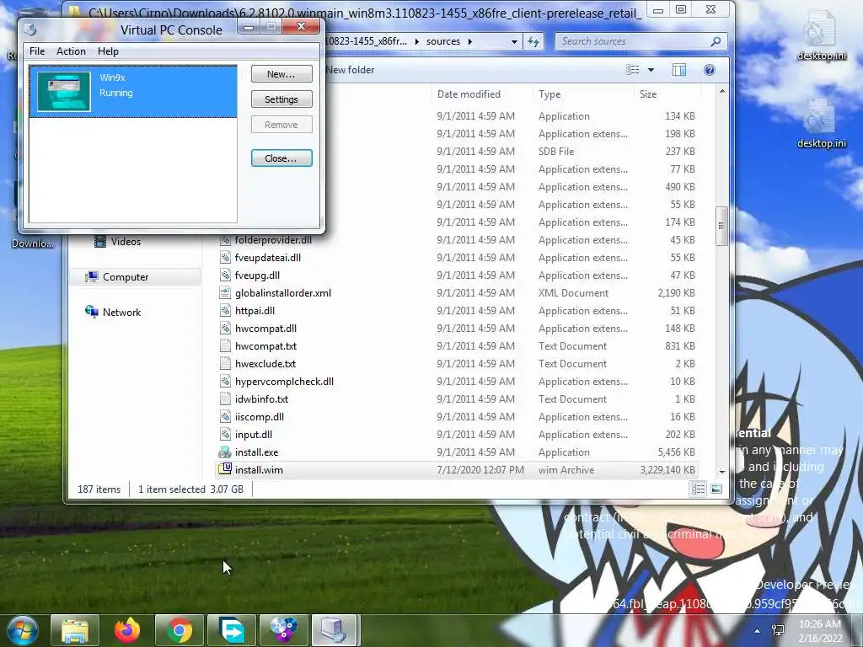The image size is (863, 647).
Task: Click the file list vertical scrollbar thumb
Action: tap(721, 226)
